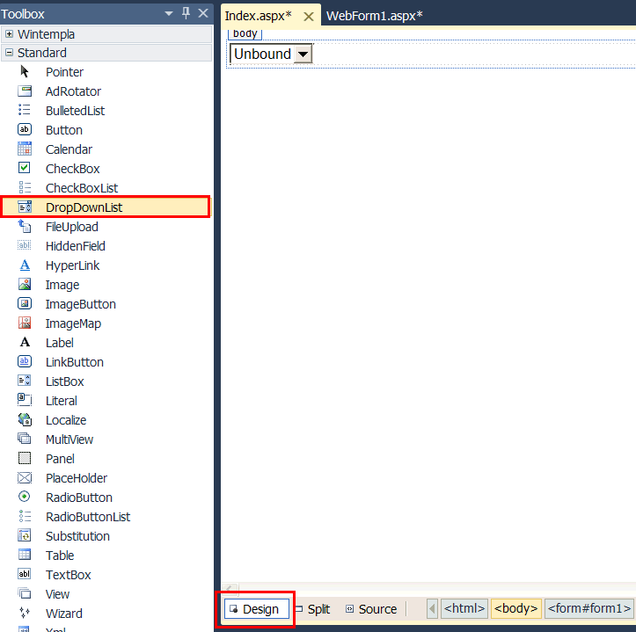Switch to Design view
This screenshot has height=632, width=636.
point(257,609)
